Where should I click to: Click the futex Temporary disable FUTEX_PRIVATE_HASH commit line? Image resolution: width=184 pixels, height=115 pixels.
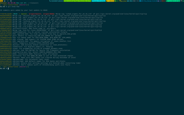point(27,43)
